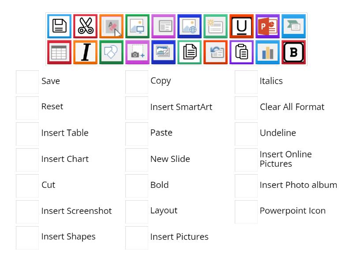
Task: Select the PowerPoint application icon
Action: click(267, 26)
